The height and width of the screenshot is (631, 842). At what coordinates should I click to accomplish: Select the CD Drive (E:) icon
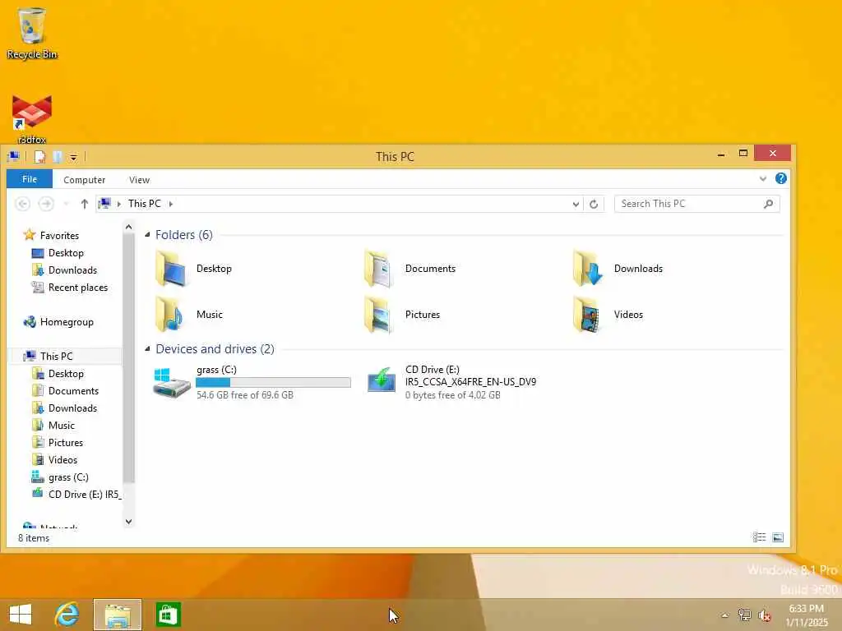[382, 381]
